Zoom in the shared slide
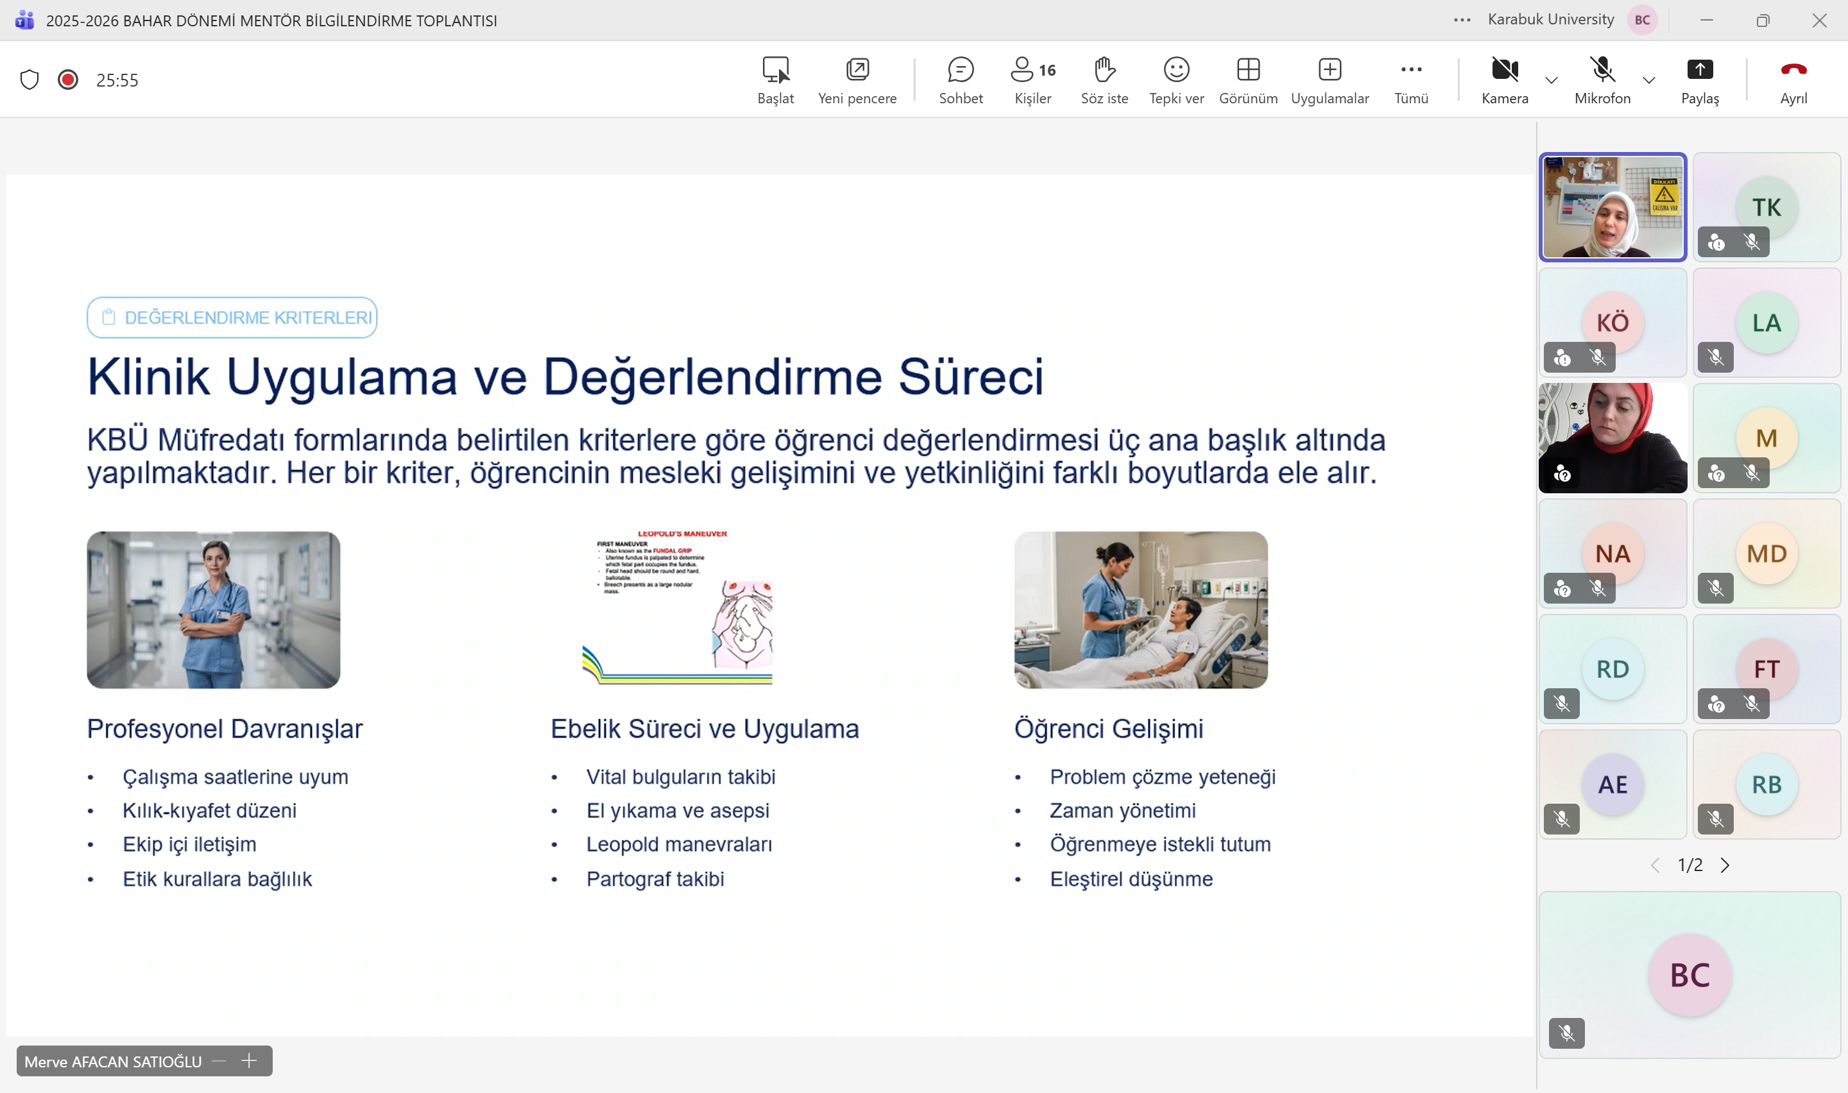The image size is (1848, 1093). pos(249,1060)
